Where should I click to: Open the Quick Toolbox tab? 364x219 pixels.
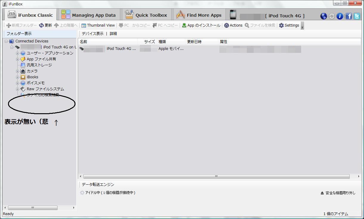[x=146, y=15]
